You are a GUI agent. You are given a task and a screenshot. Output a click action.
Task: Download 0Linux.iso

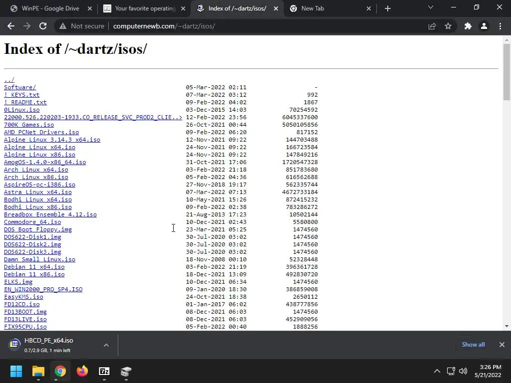[x=21, y=110]
